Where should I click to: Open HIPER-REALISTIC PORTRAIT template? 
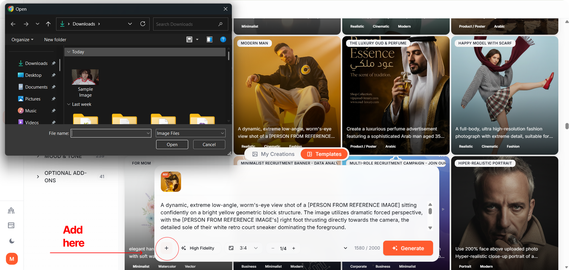pyautogui.click(x=505, y=213)
